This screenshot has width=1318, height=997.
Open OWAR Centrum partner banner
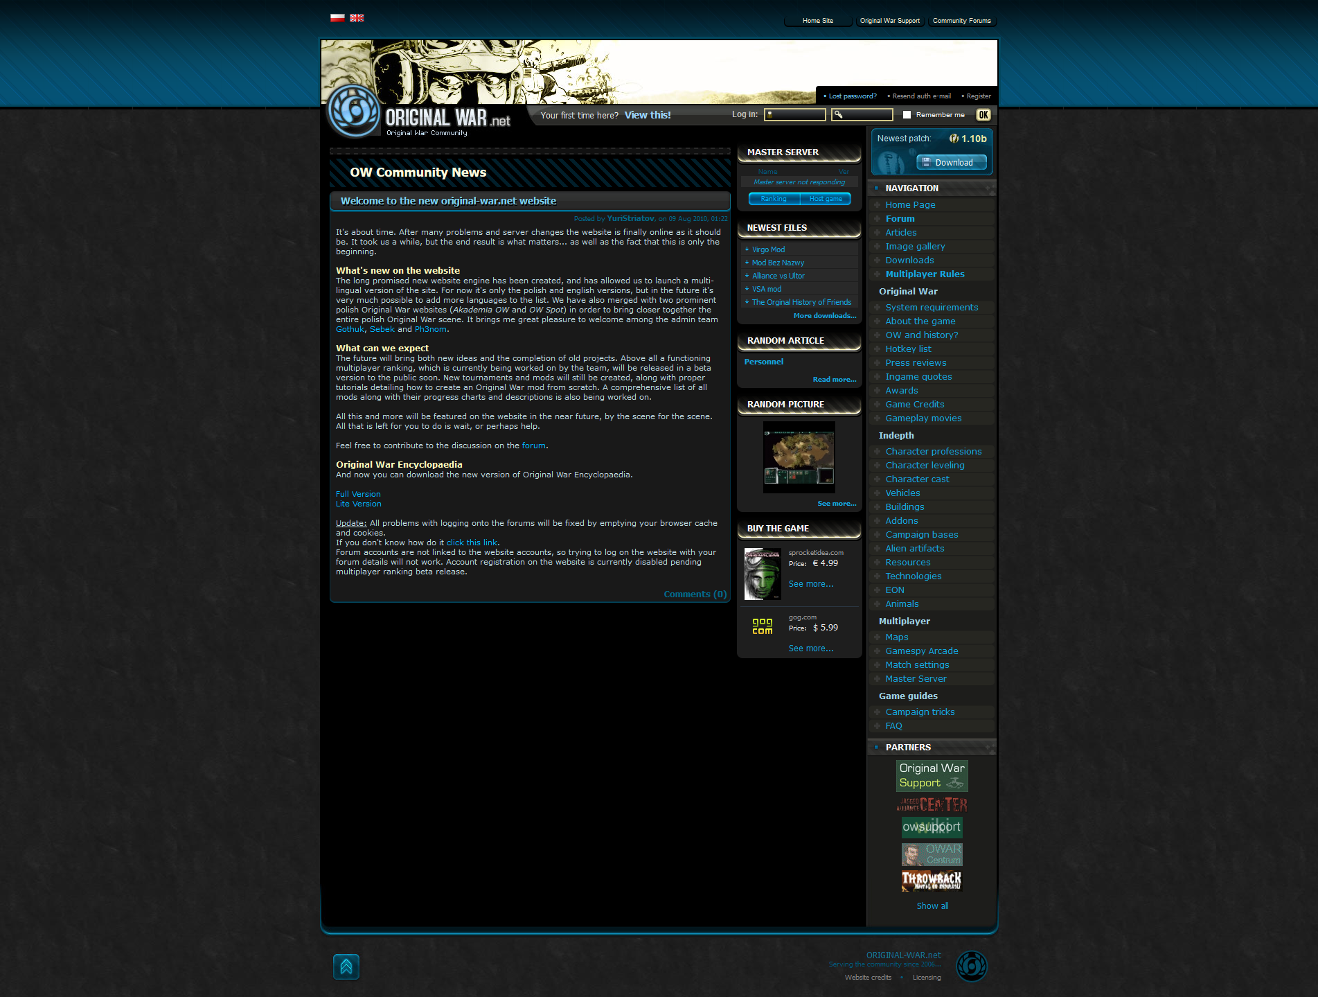[x=932, y=854]
